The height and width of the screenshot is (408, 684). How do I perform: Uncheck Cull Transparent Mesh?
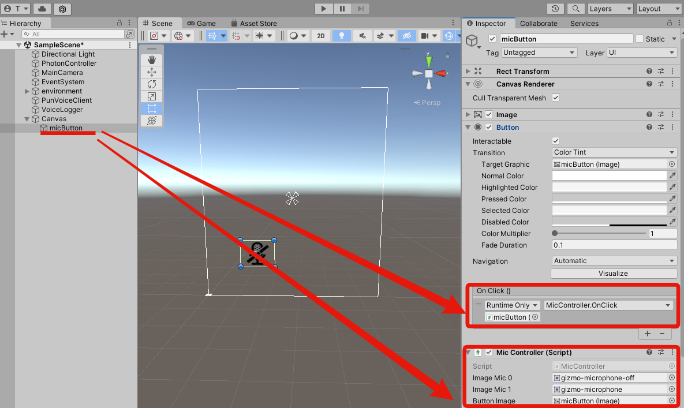[x=555, y=98]
